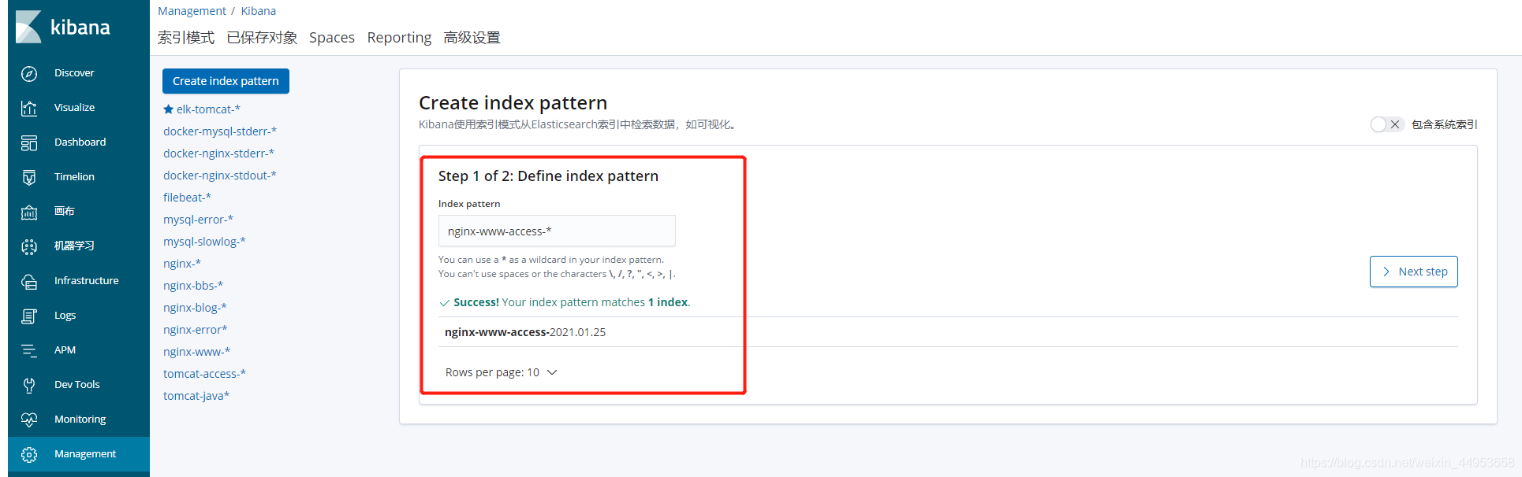1522x477 pixels.
Task: Switch to Spaces tab
Action: click(332, 37)
